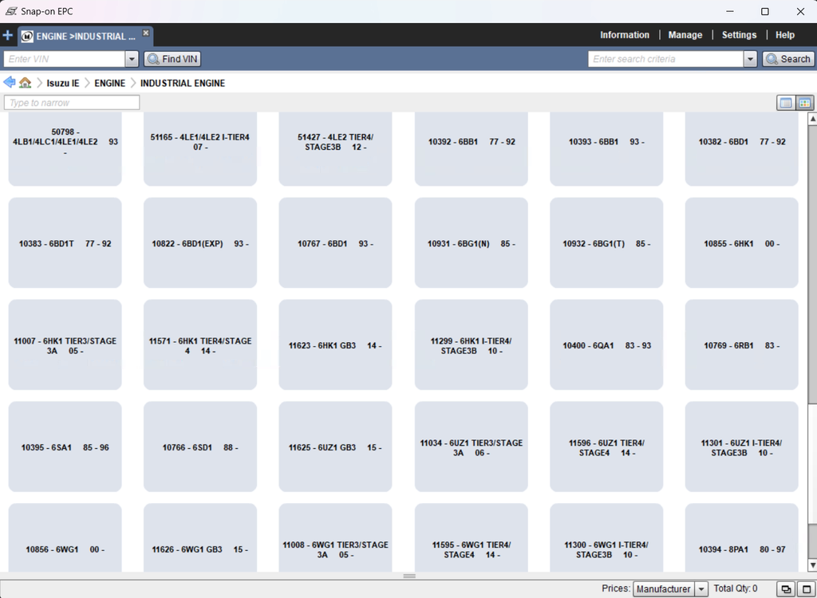Focus the Enter search criteria field
The image size is (817, 598).
666,59
